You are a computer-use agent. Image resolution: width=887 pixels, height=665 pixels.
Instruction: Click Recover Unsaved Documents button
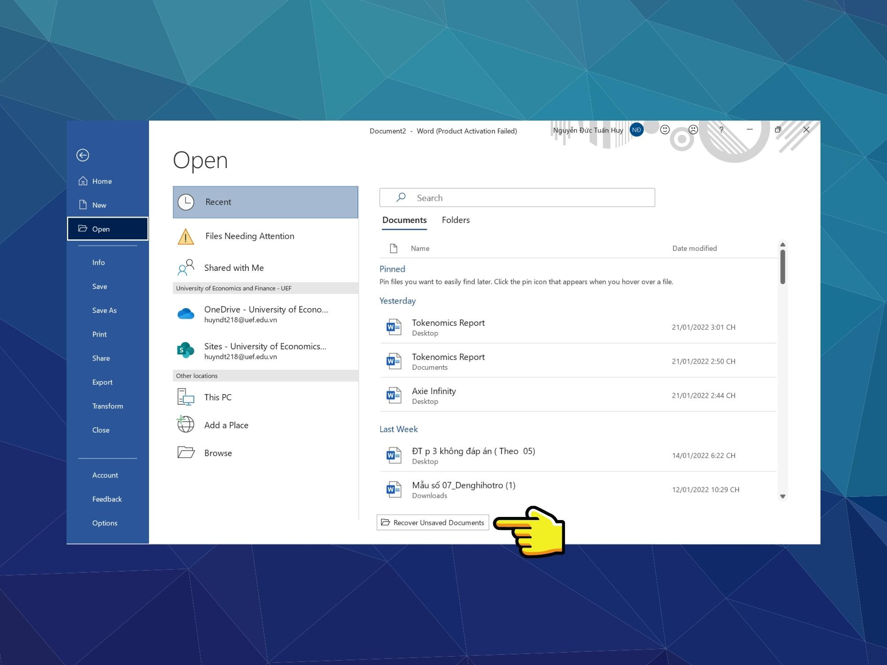[433, 523]
